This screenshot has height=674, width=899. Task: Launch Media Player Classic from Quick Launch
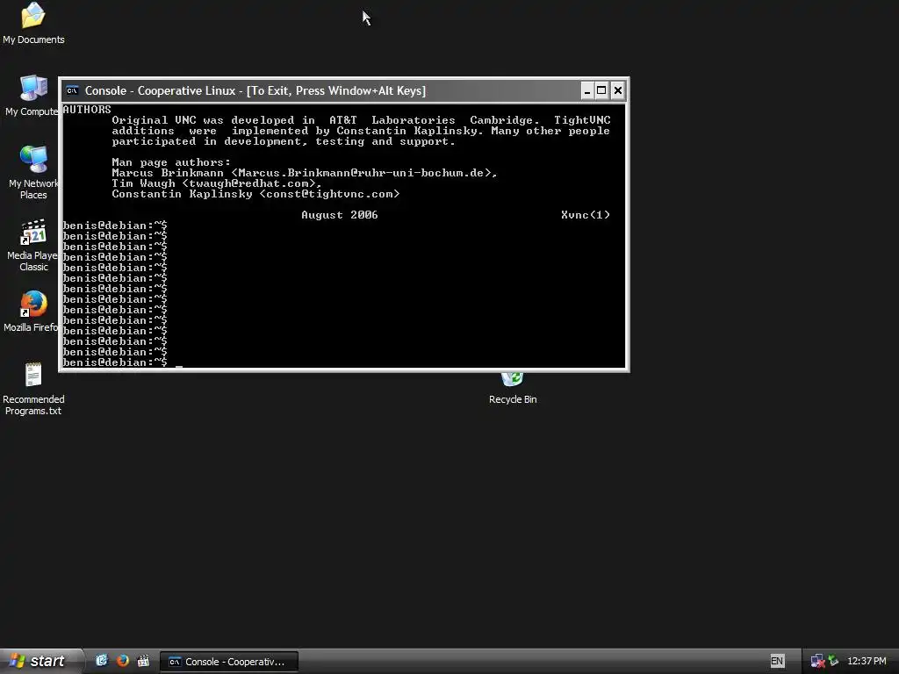[143, 661]
